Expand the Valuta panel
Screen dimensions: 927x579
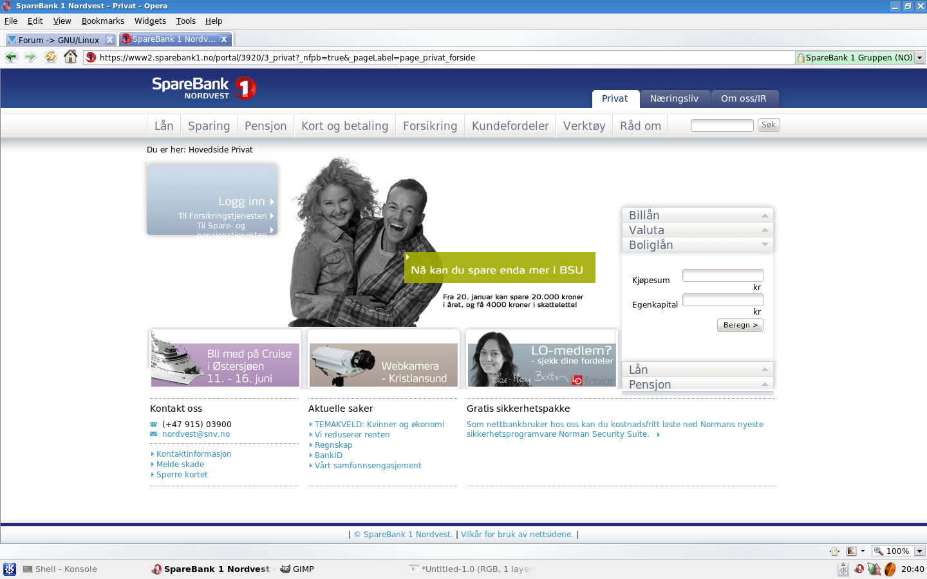tap(697, 230)
